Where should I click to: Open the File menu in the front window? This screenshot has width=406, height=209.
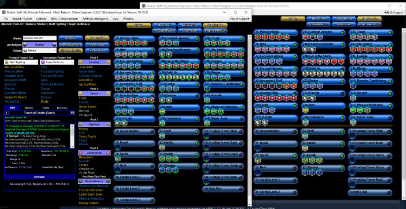coord(6,19)
